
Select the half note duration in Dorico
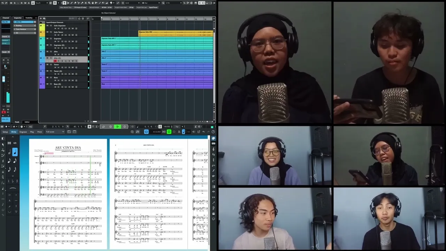point(9,152)
